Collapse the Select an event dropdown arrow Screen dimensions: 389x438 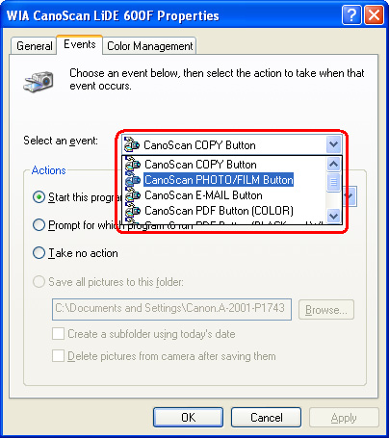click(x=333, y=144)
